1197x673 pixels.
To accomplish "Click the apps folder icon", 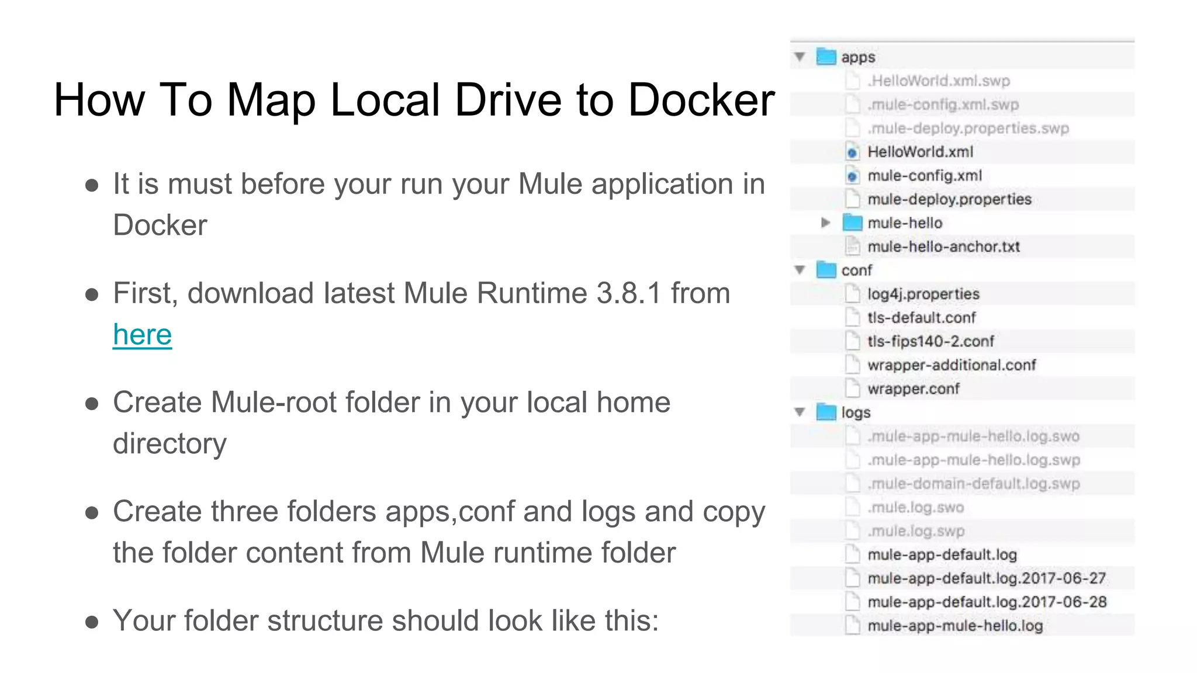I will [x=826, y=57].
